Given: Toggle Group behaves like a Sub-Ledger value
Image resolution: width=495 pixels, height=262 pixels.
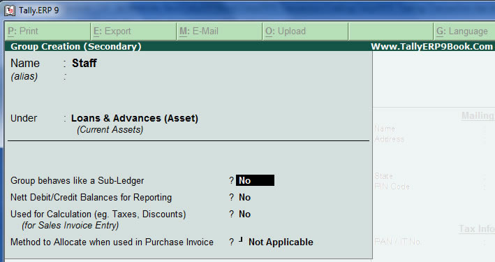Looking at the screenshot, I should tap(255, 180).
